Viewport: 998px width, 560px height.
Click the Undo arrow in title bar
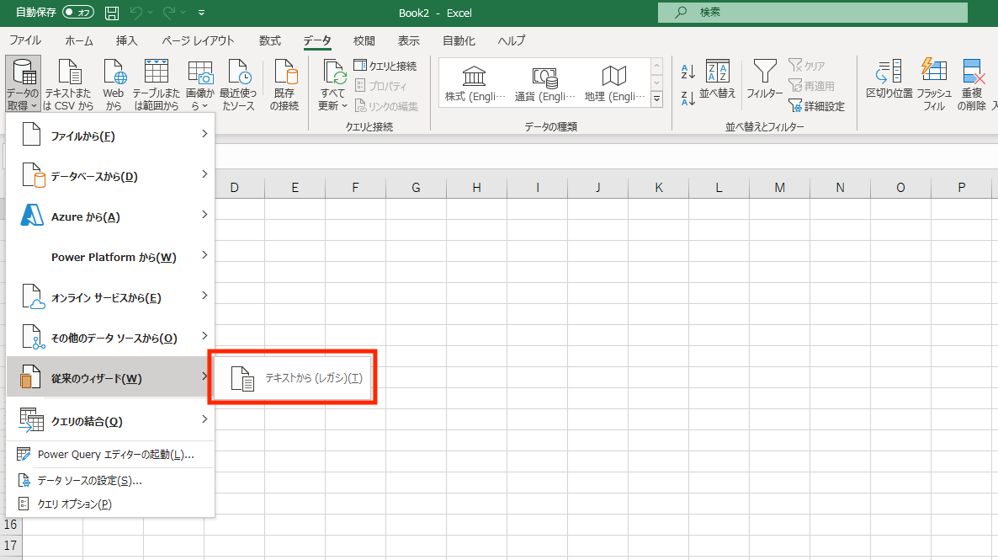(135, 12)
